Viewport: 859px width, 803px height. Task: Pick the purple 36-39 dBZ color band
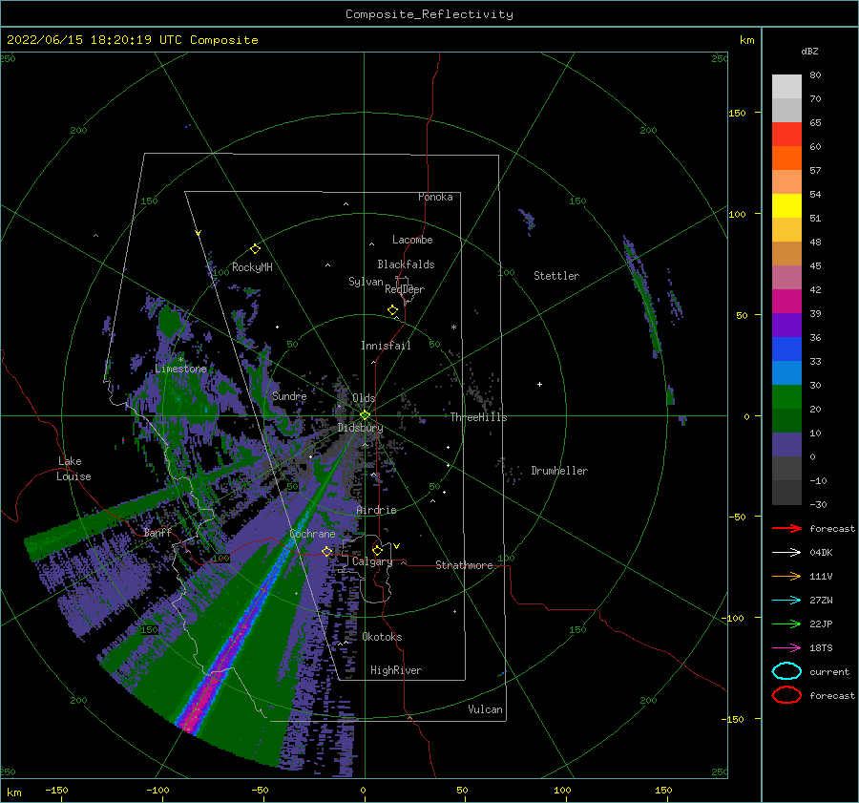(786, 326)
